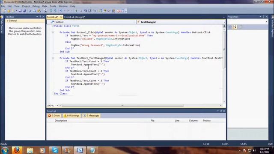Viewport: 274px width, 154px height.
Task: Open the Error List toolbar icon
Action: [118, 11]
